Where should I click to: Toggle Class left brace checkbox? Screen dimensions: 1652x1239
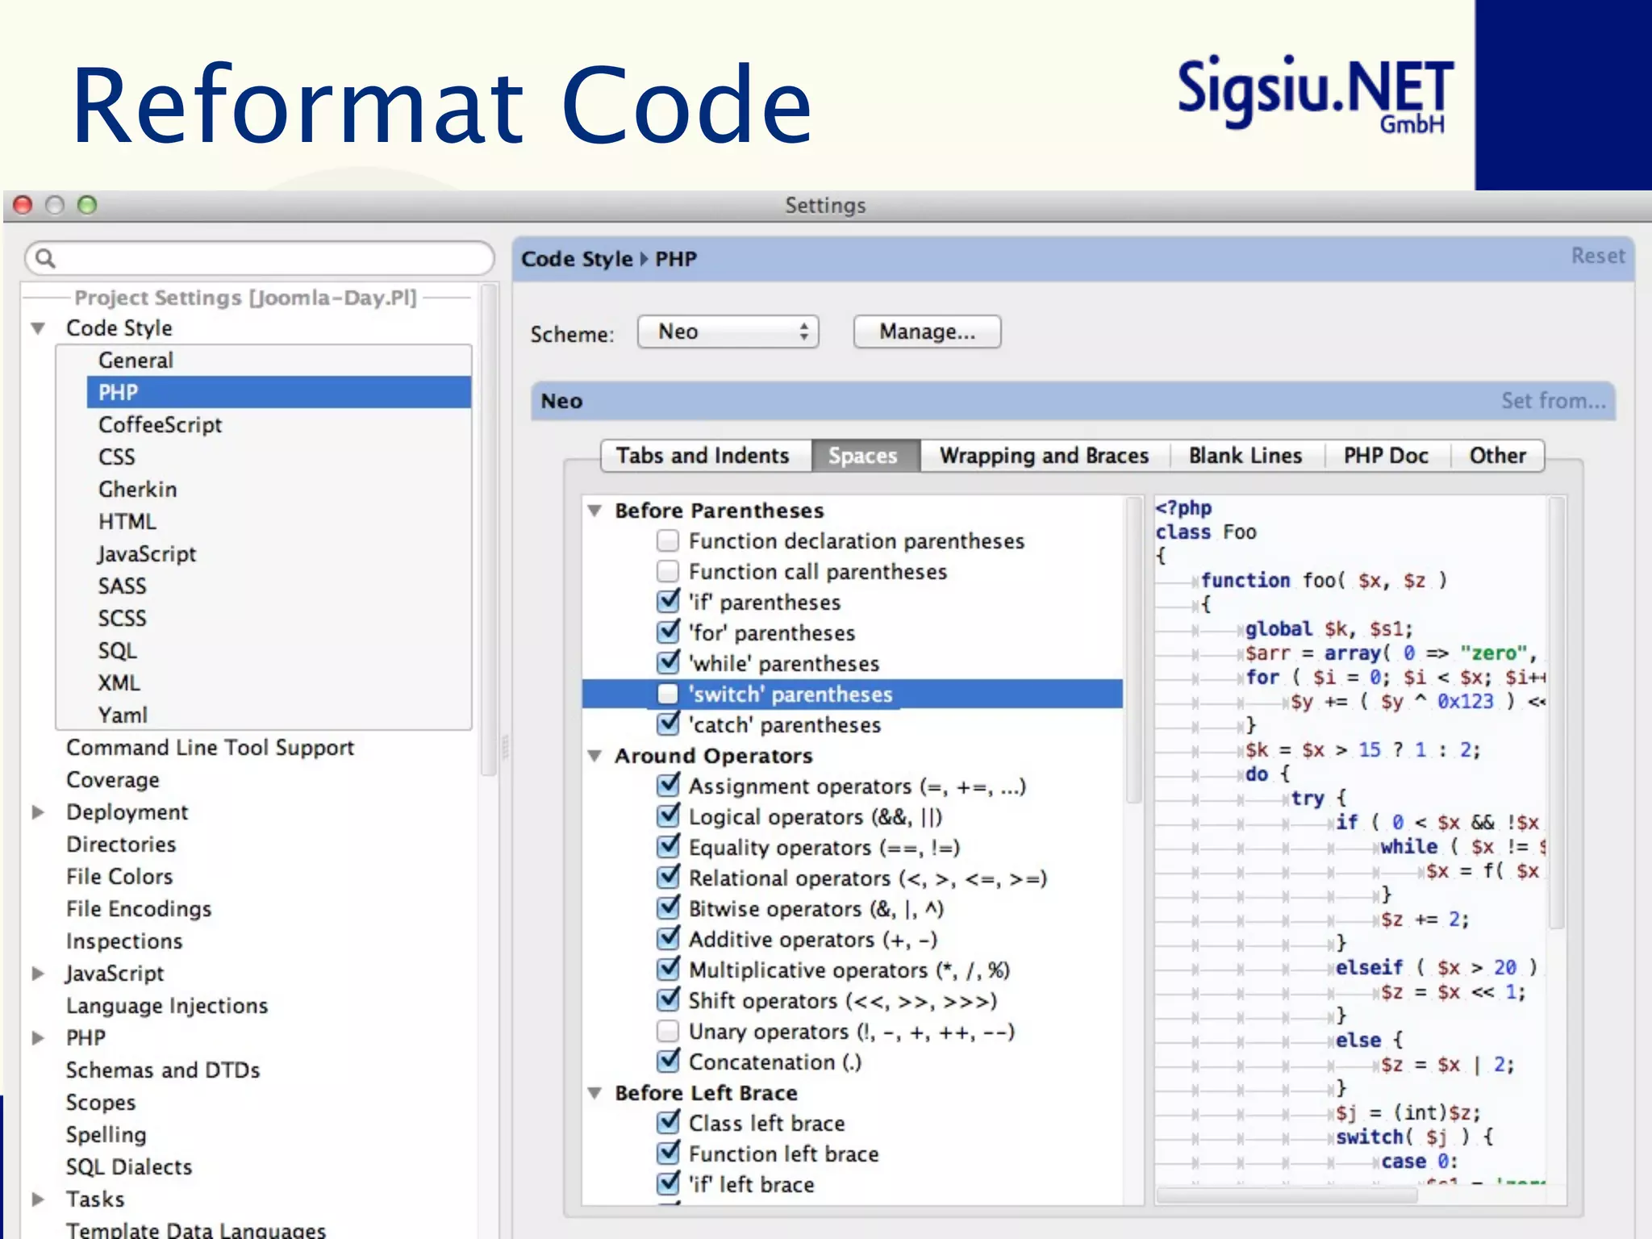668,1123
